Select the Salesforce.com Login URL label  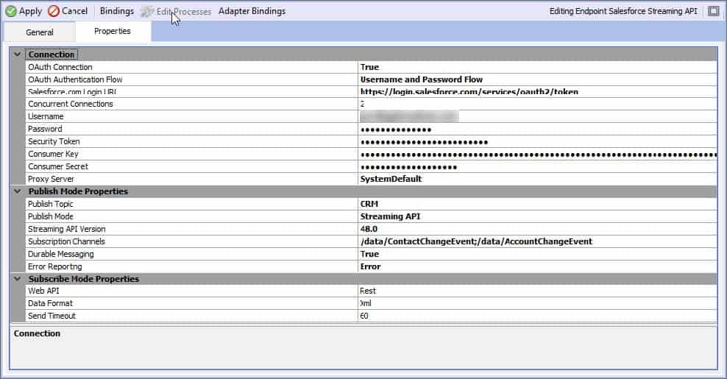[x=72, y=92]
